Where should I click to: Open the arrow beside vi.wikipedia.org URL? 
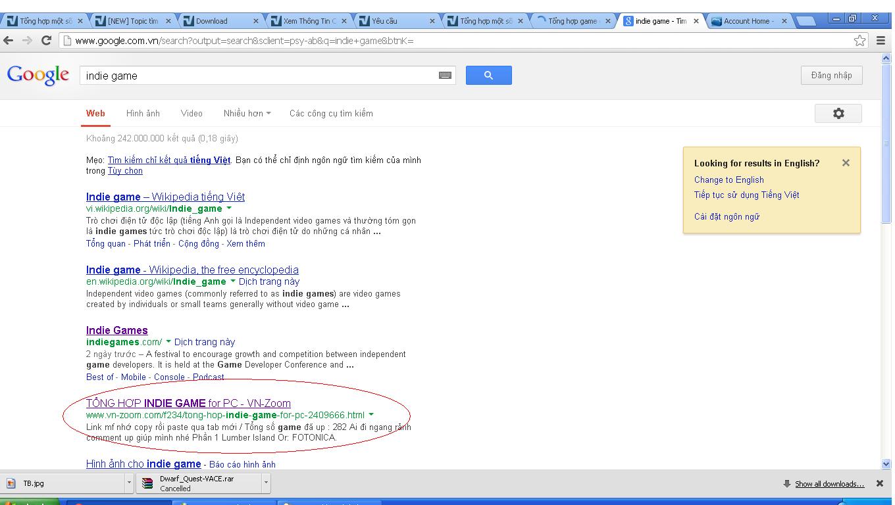(x=229, y=208)
